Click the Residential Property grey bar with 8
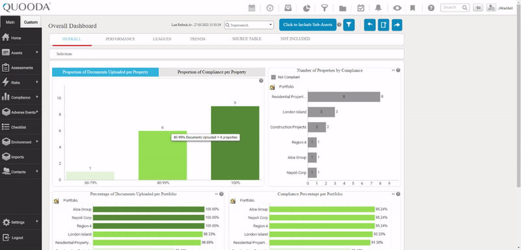Image resolution: width=521 pixels, height=250 pixels. (x=344, y=97)
